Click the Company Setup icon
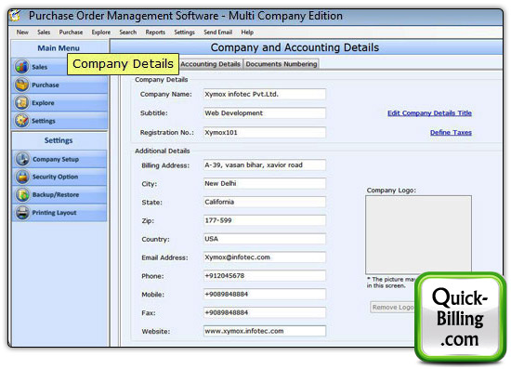The width and height of the screenshot is (511, 369). tap(22, 159)
